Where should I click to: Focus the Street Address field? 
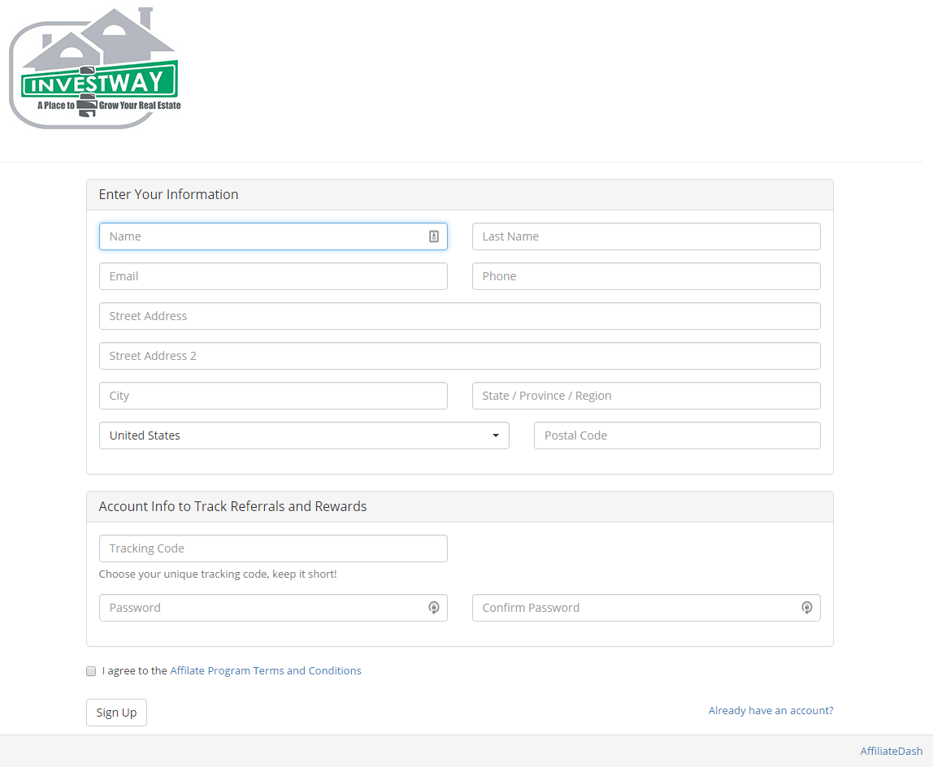460,316
